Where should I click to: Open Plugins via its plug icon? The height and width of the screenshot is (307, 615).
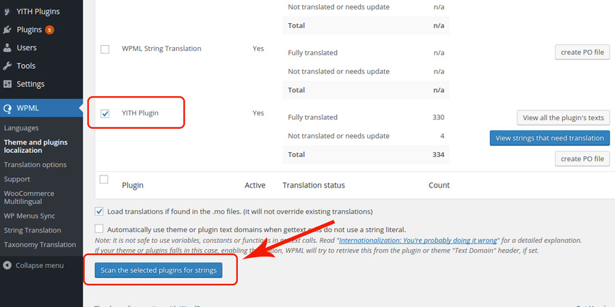pos(7,29)
